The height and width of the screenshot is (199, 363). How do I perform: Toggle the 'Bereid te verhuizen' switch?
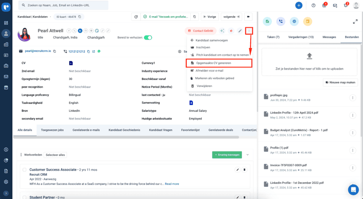click(x=148, y=38)
